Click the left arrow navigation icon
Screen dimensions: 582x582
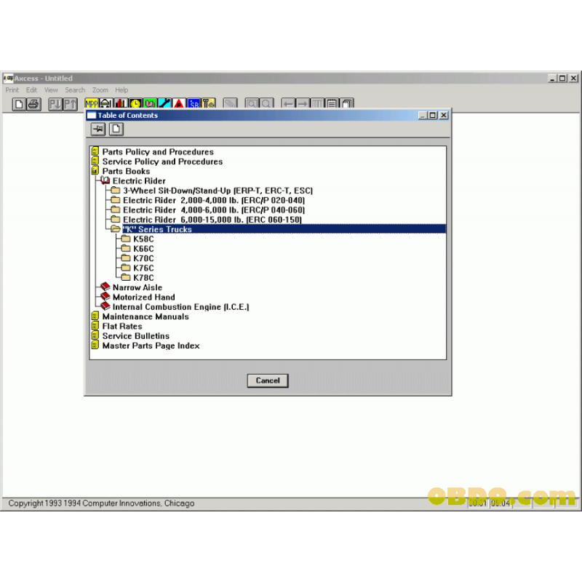[288, 103]
